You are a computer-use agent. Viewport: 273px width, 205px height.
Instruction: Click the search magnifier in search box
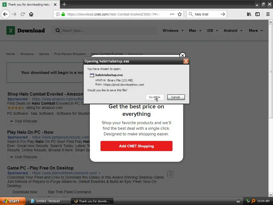[x=191, y=14]
